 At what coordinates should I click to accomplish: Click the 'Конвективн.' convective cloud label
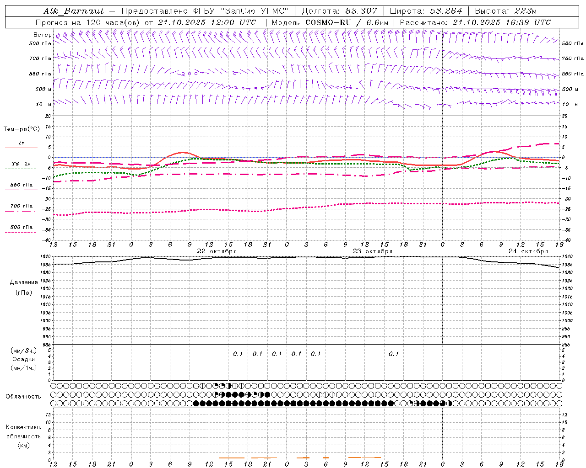[23, 427]
